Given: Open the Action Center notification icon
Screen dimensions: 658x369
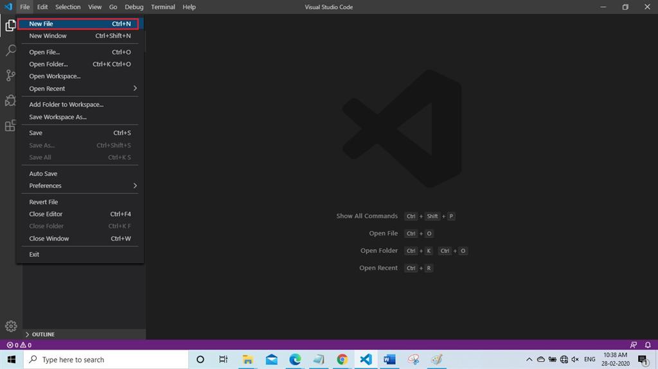Looking at the screenshot, I should pyautogui.click(x=643, y=359).
